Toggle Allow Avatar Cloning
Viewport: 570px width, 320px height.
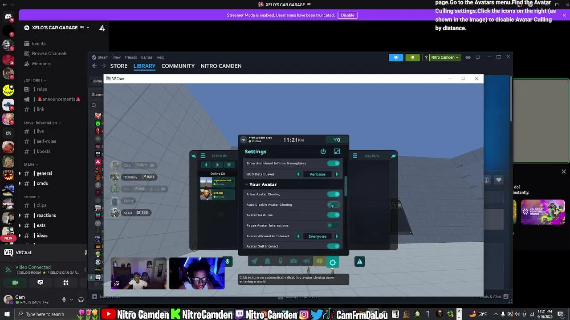(x=333, y=194)
